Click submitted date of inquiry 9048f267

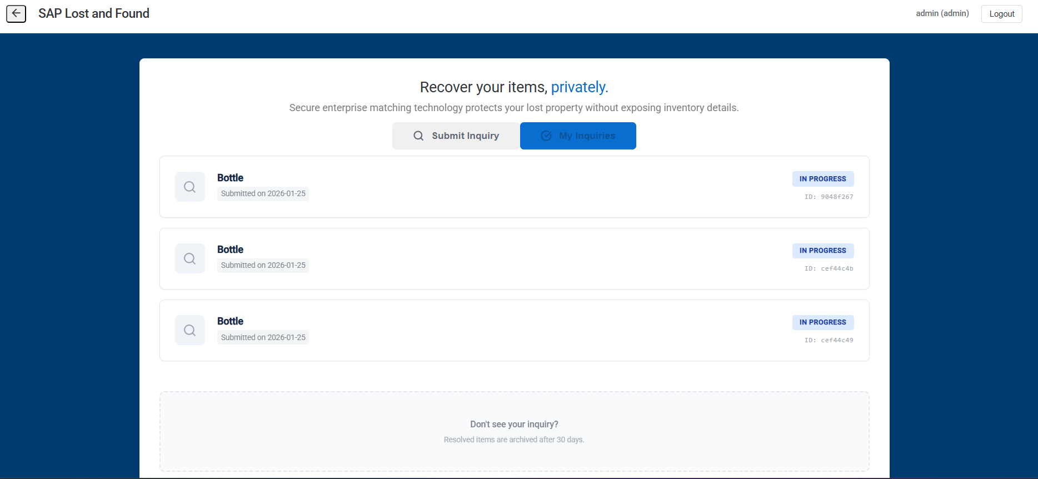(263, 193)
